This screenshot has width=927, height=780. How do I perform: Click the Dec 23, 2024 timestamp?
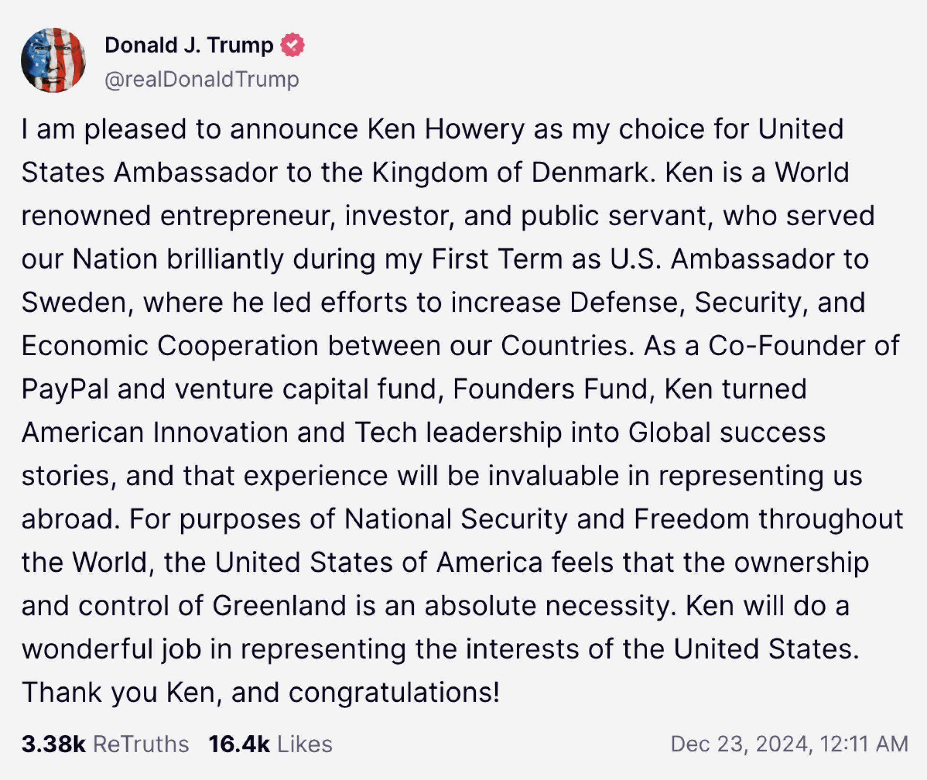[789, 744]
